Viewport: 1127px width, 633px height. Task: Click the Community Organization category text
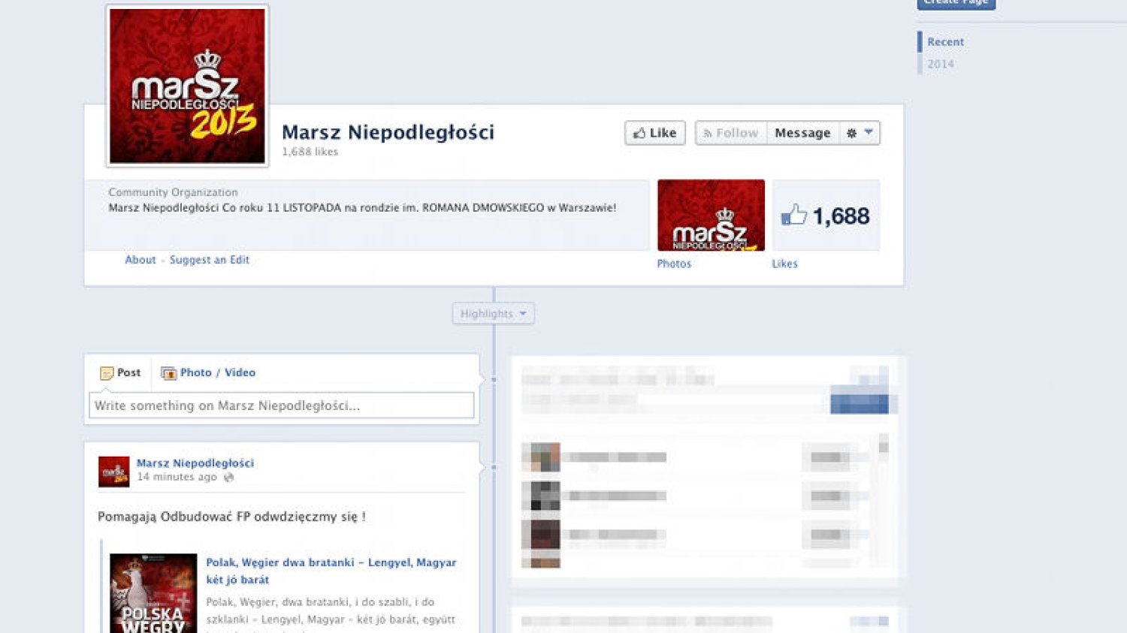173,192
